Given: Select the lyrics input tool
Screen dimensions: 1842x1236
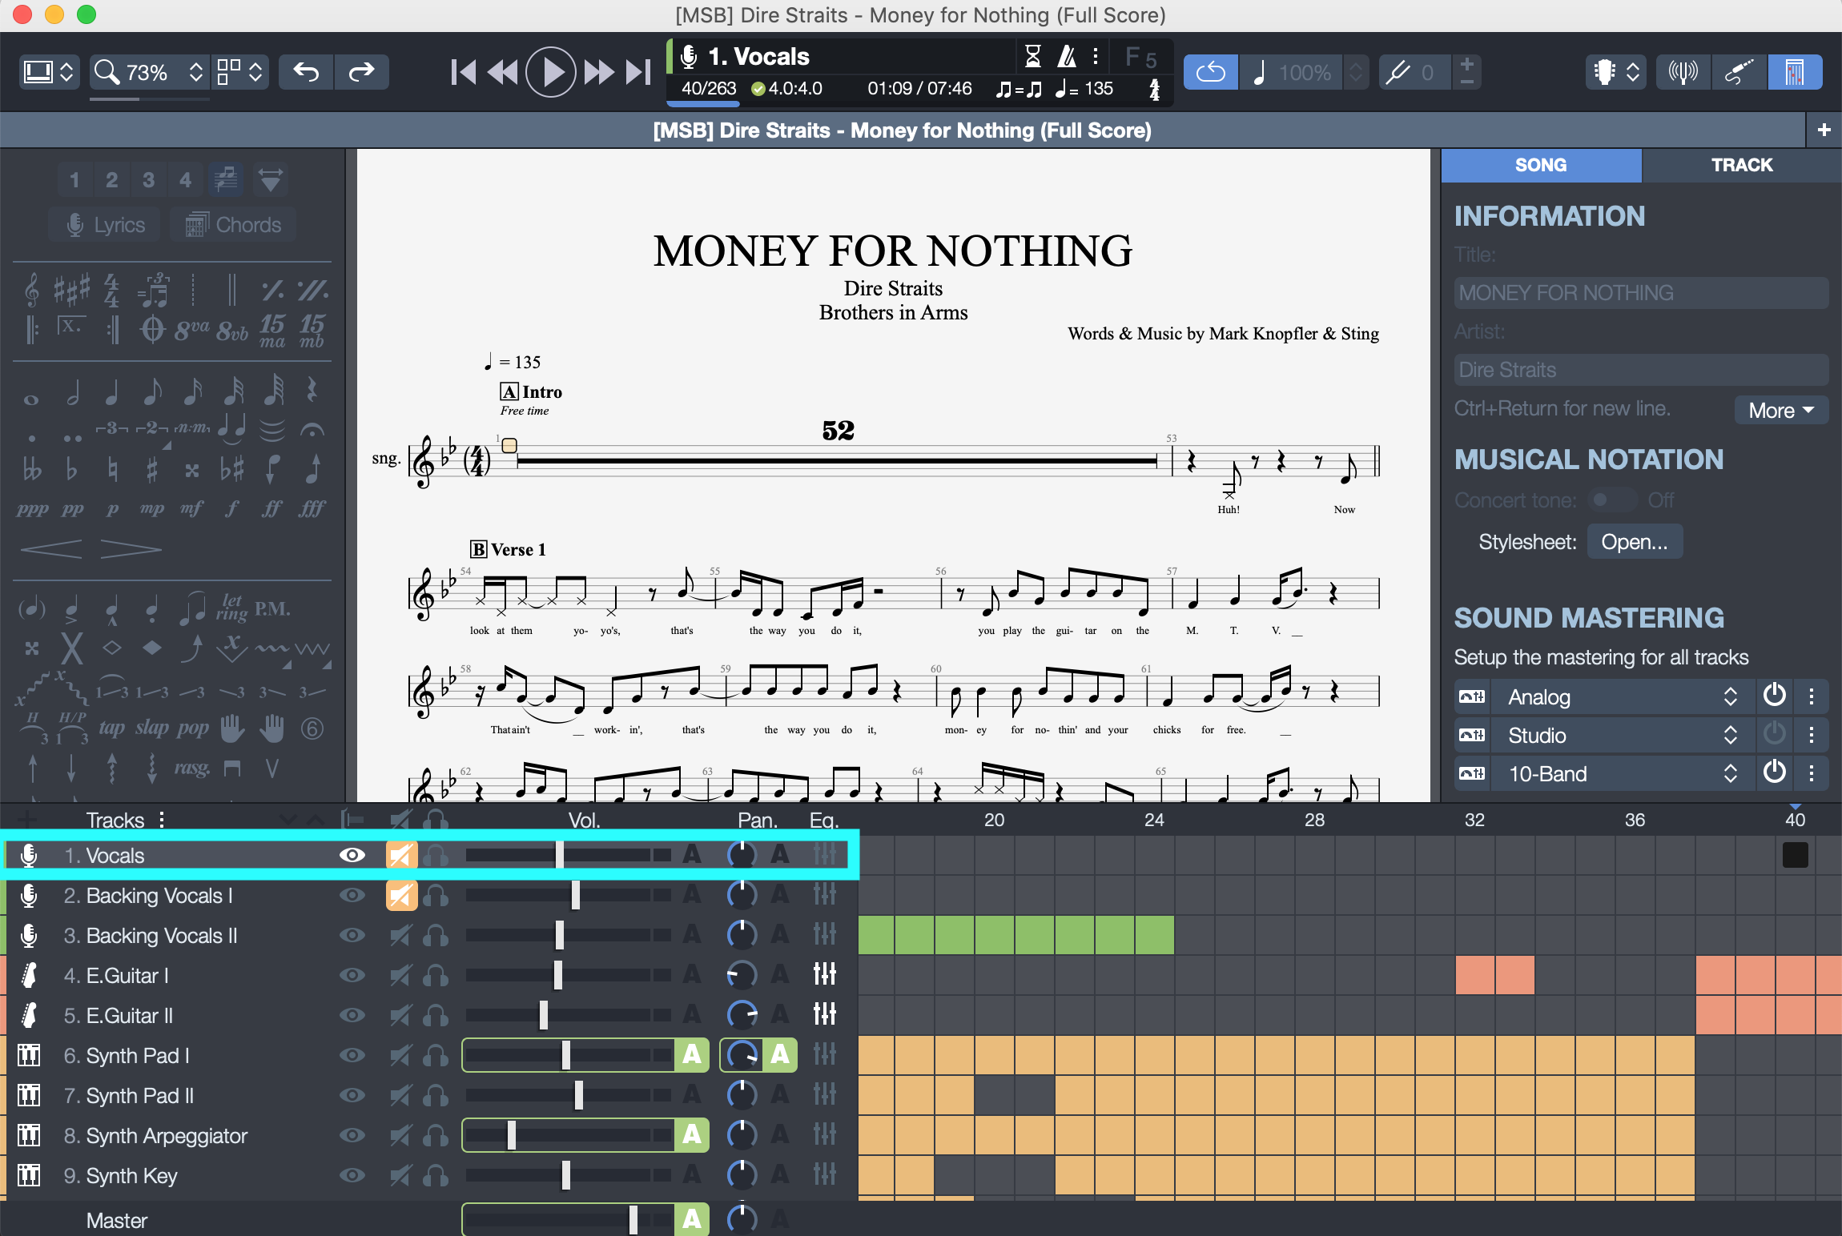Looking at the screenshot, I should pos(107,225).
